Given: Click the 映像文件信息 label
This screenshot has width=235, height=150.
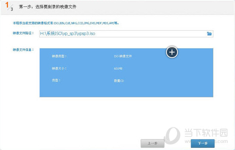Looking at the screenshot, I should [x=23, y=50].
